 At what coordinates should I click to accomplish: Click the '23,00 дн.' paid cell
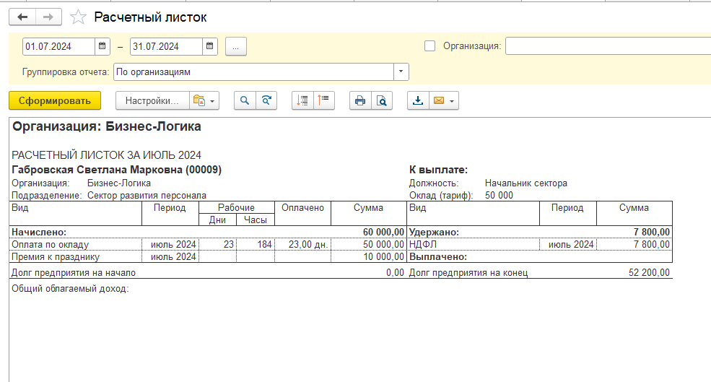tap(303, 245)
